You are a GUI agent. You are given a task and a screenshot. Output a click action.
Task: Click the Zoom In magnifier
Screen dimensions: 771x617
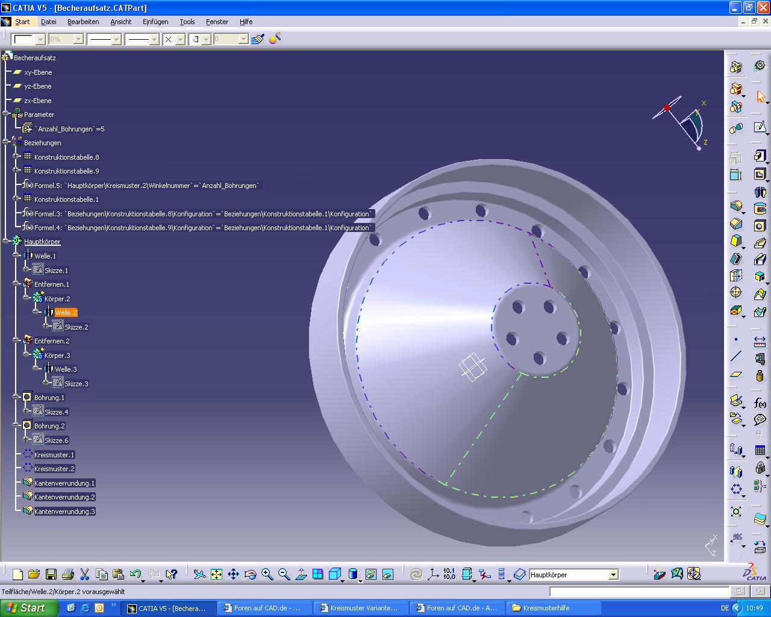click(267, 574)
